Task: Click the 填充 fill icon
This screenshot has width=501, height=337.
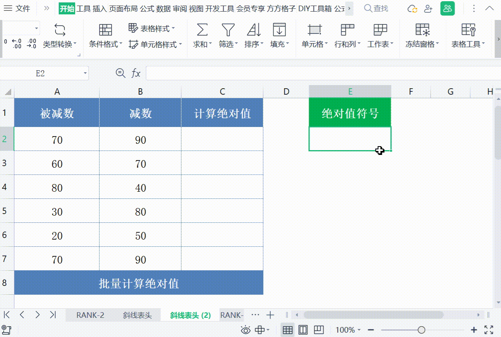Action: [x=279, y=30]
